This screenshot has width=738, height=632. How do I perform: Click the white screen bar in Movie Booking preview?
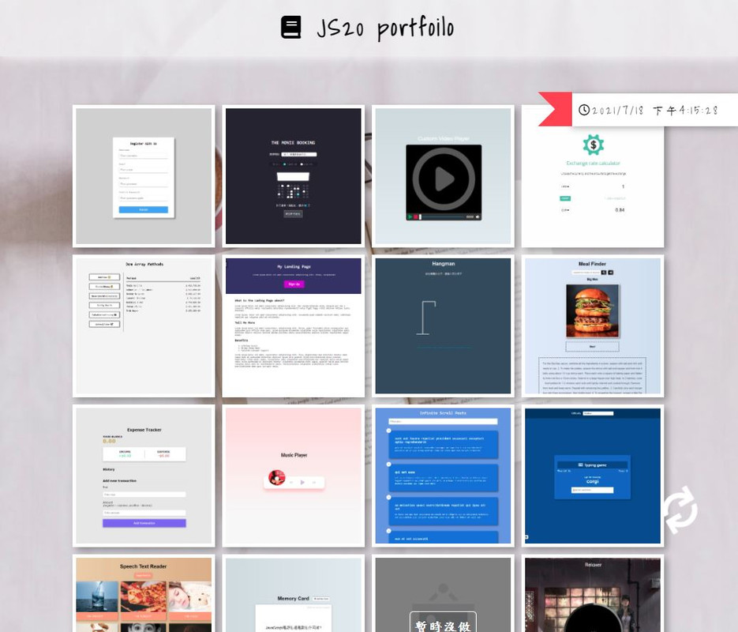pyautogui.click(x=293, y=177)
